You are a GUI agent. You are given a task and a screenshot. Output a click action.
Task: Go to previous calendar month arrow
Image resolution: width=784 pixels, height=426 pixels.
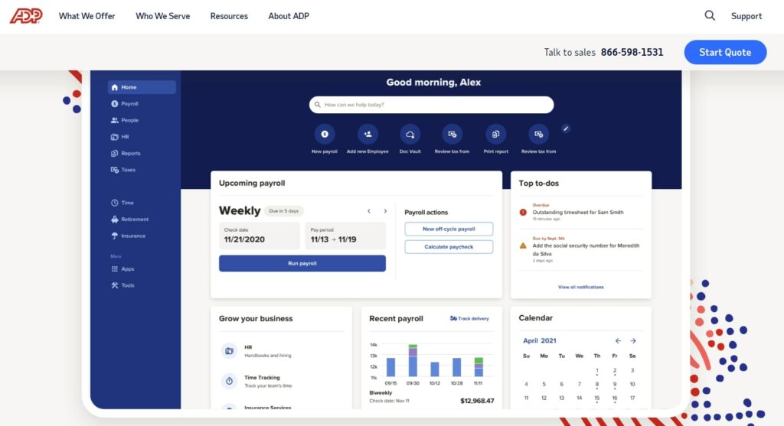tap(618, 340)
